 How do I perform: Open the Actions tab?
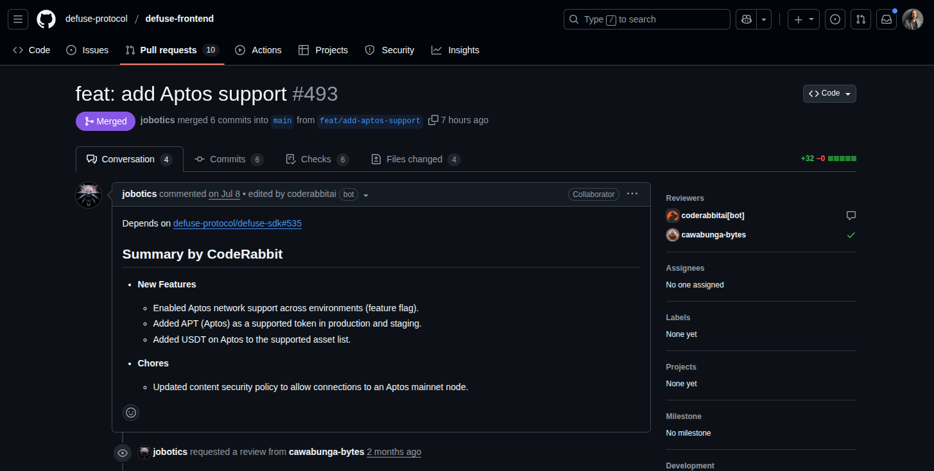tap(258, 50)
